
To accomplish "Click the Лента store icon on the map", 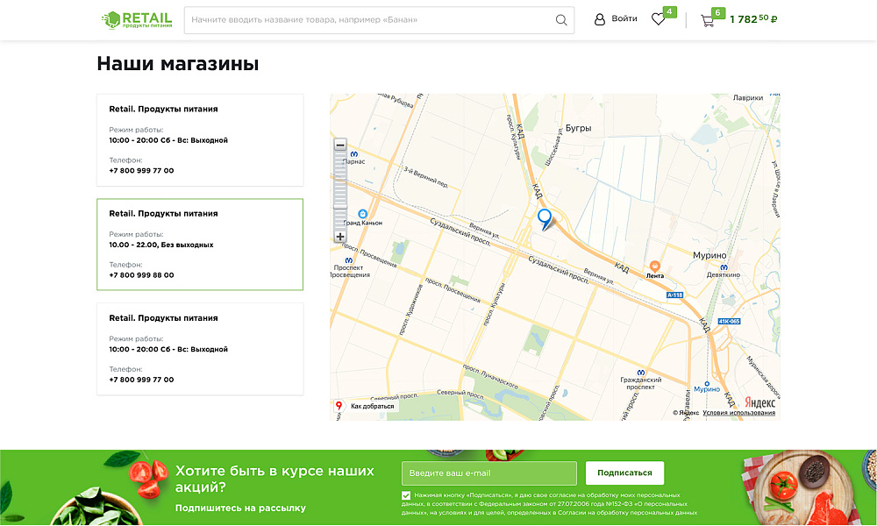I will point(654,264).
